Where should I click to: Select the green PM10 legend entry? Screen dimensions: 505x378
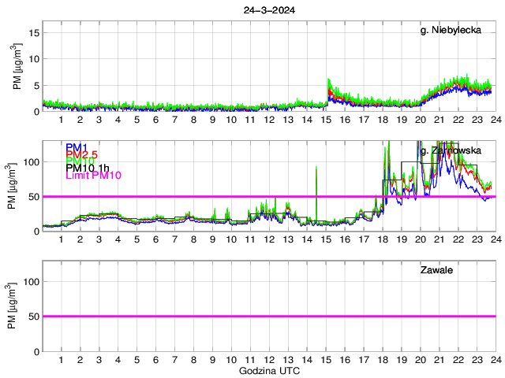click(80, 161)
